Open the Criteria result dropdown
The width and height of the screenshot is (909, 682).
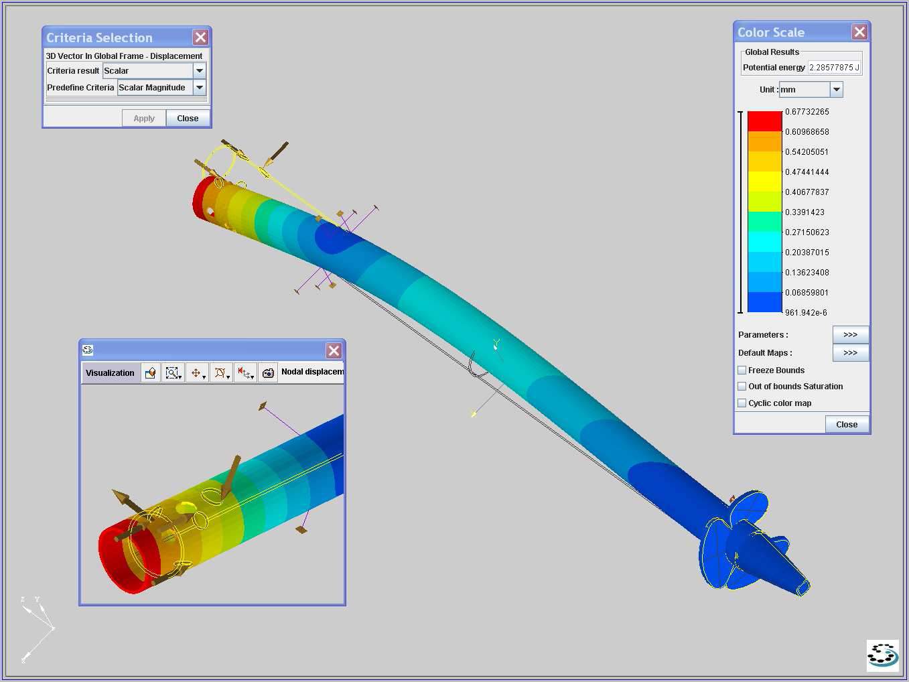[x=200, y=70]
